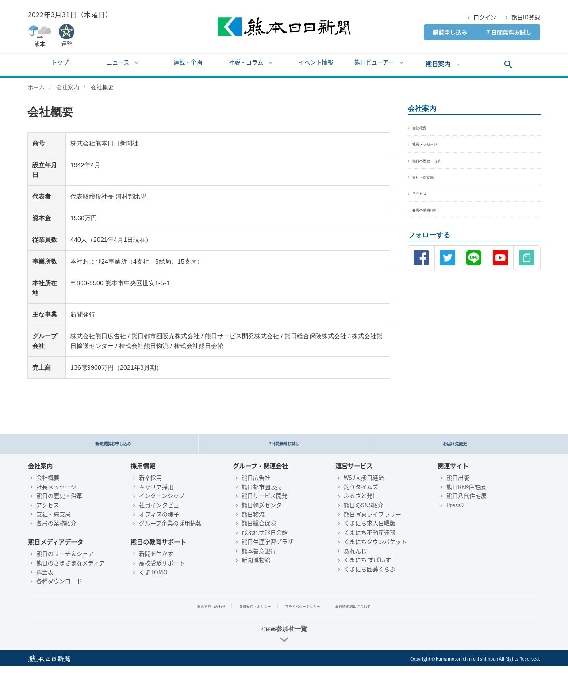Screen dimensions: 568x673
Task: Click the 7日間無料お試し header button
Action: [x=508, y=32]
